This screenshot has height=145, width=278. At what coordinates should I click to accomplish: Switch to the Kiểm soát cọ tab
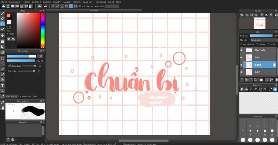tap(11, 97)
